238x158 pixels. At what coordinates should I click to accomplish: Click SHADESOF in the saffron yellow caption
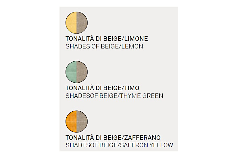[77, 145]
